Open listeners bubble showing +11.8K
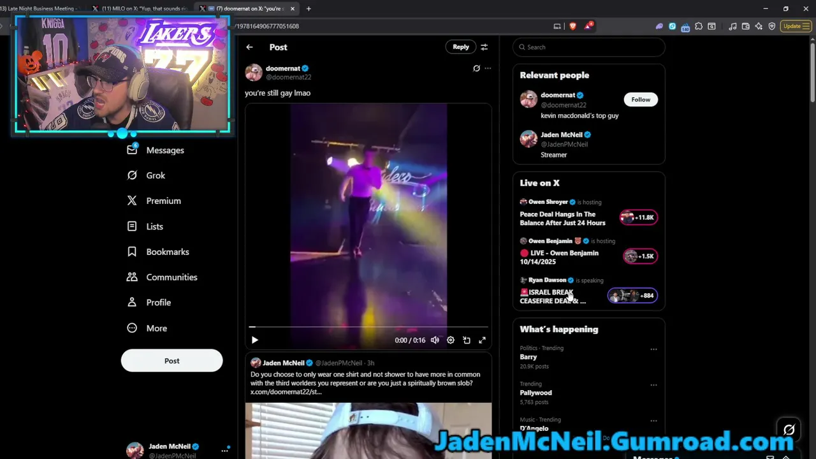This screenshot has height=459, width=816. [x=639, y=217]
